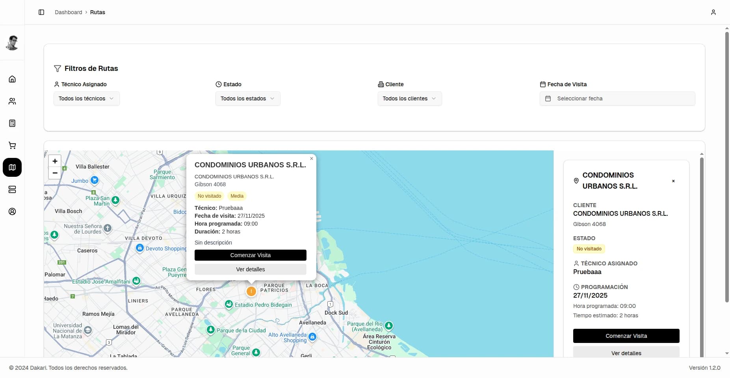The width and height of the screenshot is (730, 378).
Task: Click the calendar icon beside Fecha de Visita label
Action: (x=542, y=84)
